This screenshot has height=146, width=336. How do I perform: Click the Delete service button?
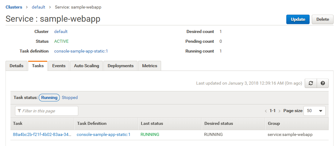[x=322, y=19]
